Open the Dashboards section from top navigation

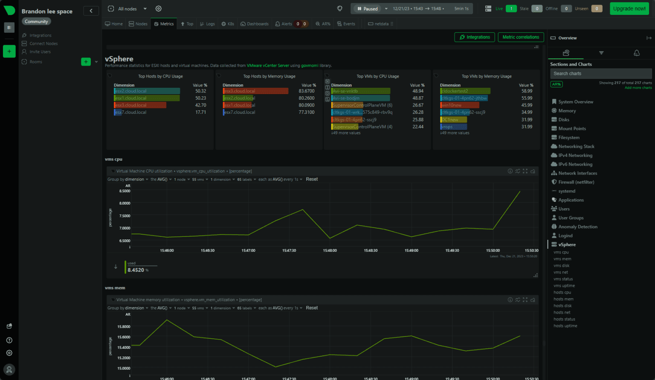pyautogui.click(x=254, y=24)
